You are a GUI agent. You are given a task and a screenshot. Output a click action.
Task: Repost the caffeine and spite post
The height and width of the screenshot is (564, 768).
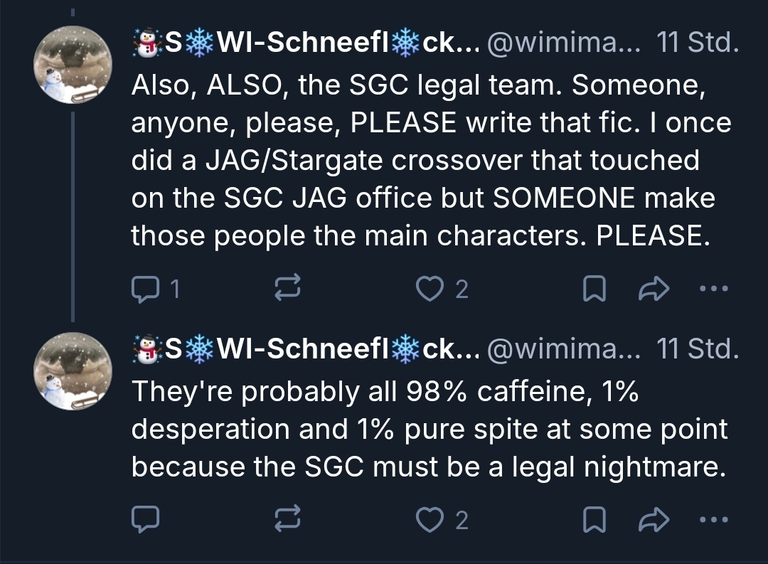point(289,521)
